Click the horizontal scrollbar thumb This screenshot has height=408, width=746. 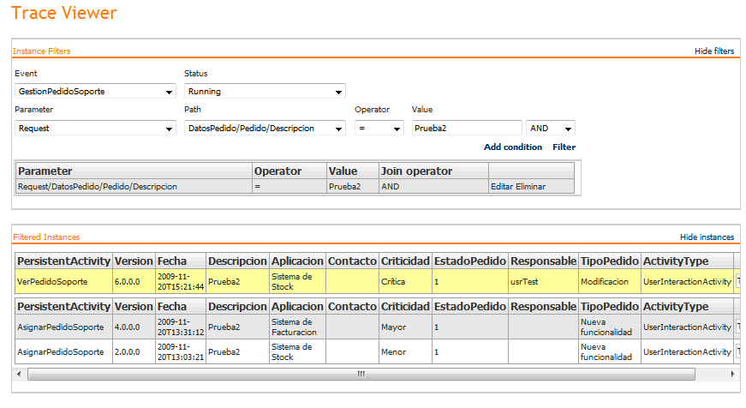pos(360,374)
